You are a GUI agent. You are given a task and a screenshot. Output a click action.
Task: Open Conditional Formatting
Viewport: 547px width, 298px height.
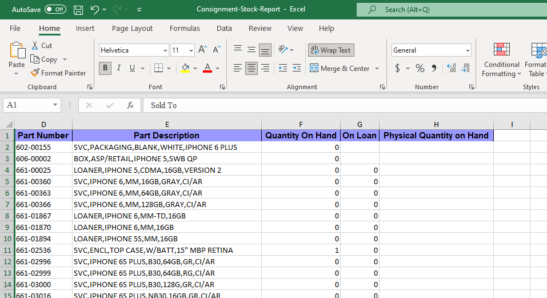click(501, 59)
